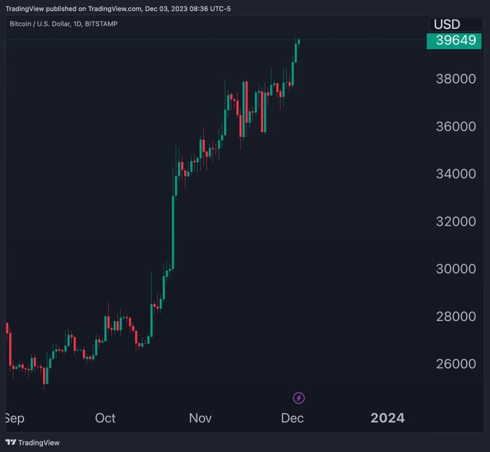Image resolution: width=490 pixels, height=452 pixels.
Task: Open the USD currency selector
Action: (455, 25)
